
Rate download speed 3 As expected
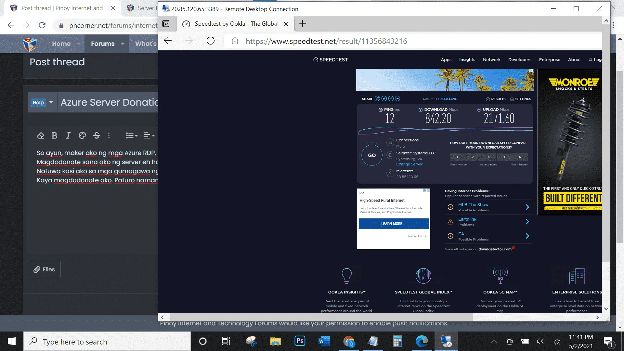[488, 157]
